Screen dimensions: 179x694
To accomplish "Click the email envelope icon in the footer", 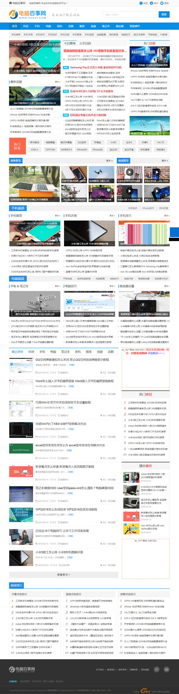I will tap(166, 670).
